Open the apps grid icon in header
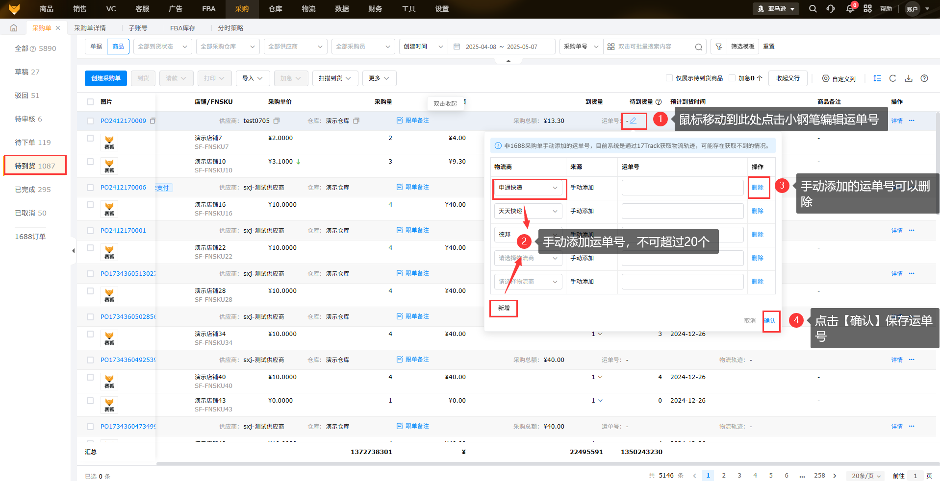 867,9
